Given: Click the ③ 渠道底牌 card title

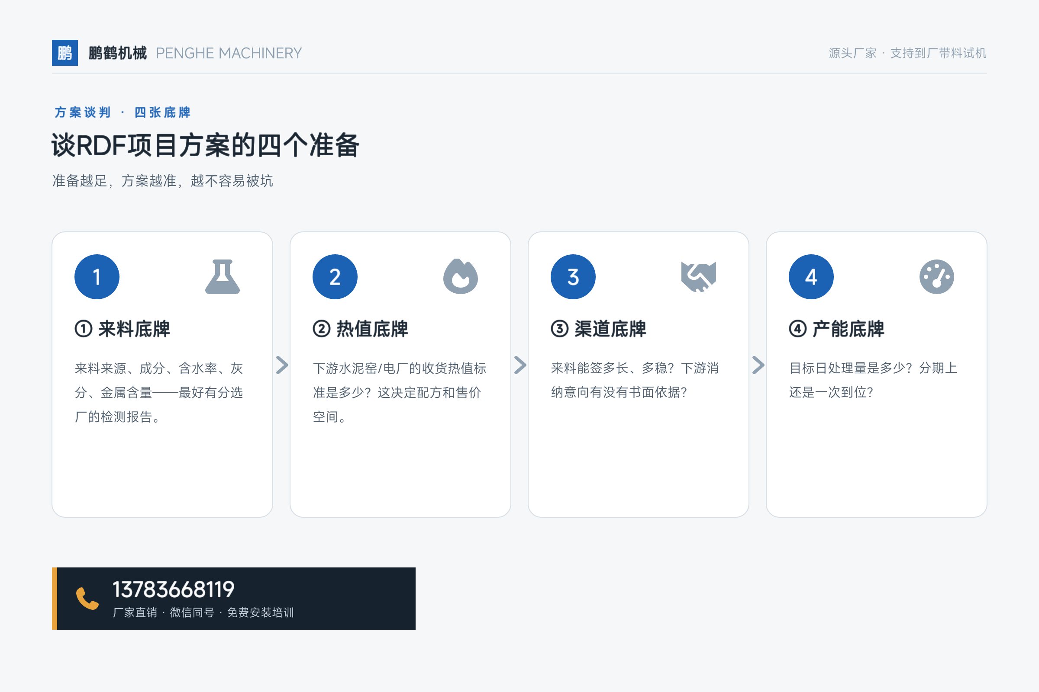Looking at the screenshot, I should (x=599, y=329).
